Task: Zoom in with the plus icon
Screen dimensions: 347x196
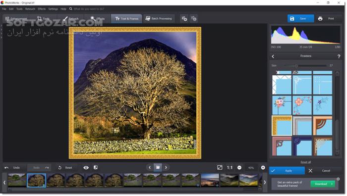Action: (263, 168)
